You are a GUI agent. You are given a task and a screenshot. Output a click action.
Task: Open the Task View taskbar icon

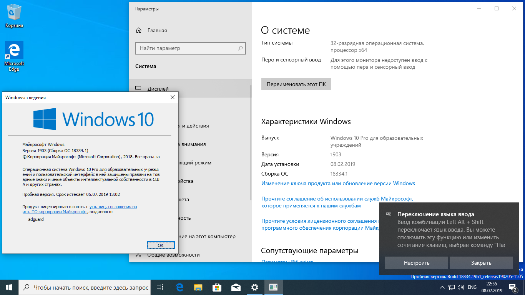[x=160, y=287]
